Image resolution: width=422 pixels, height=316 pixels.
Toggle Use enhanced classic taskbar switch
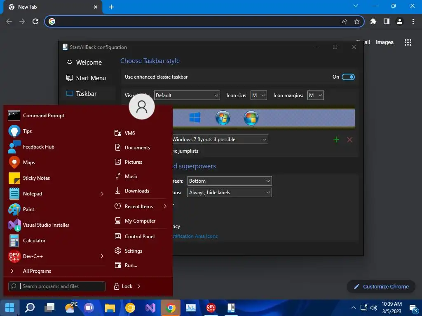point(348,77)
